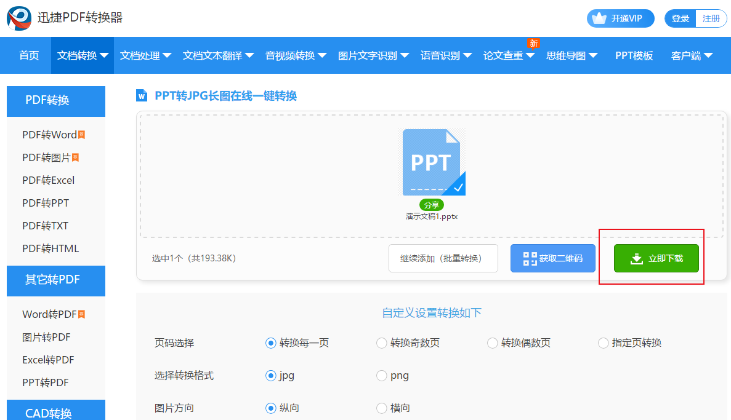The height and width of the screenshot is (420, 731).
Task: Select the 转换奇数页 radio option
Action: point(382,343)
